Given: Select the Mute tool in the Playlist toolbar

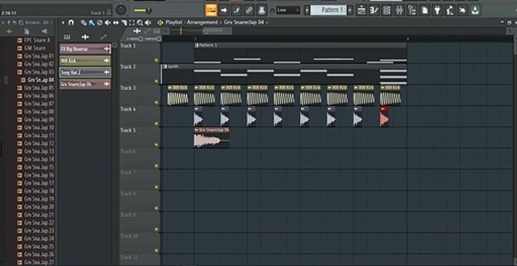Looking at the screenshot, I should click(108, 23).
